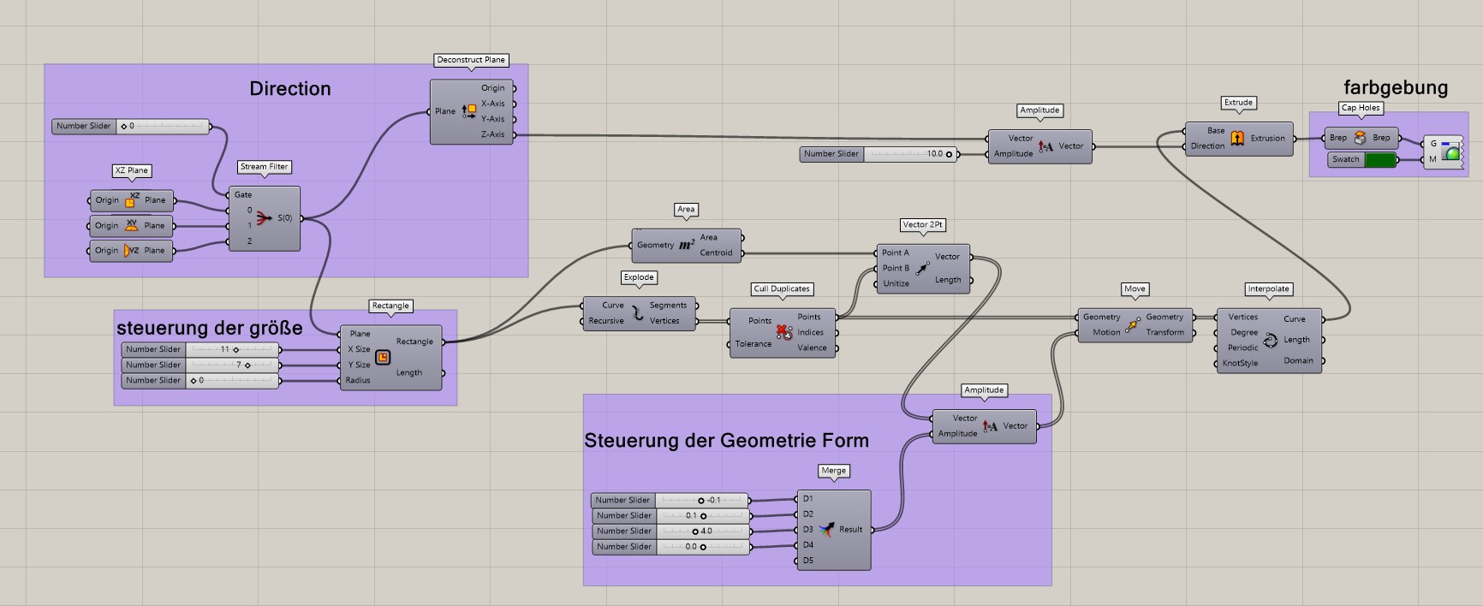Click the slider track showing value 4.0

pyautogui.click(x=703, y=532)
